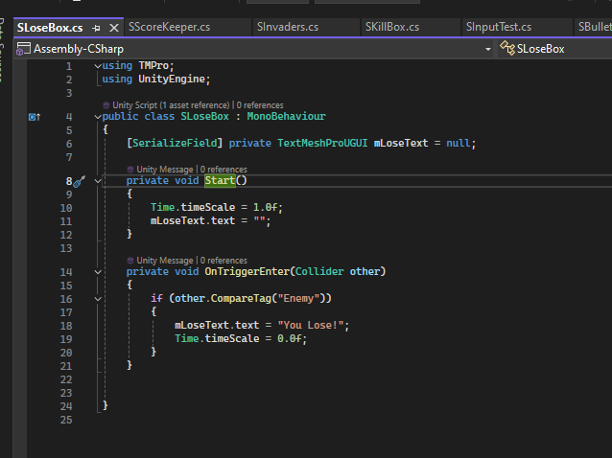Click line number 25 in the gutter
This screenshot has height=458, width=612.
coord(66,421)
